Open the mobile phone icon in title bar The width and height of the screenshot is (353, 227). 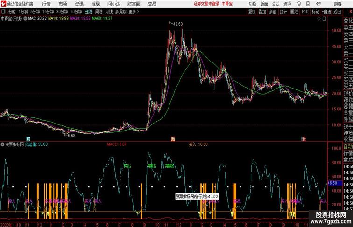pos(308,4)
